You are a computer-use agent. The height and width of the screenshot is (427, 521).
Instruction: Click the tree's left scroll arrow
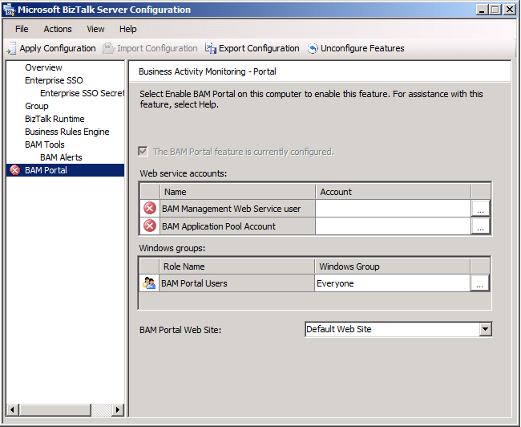(12, 409)
